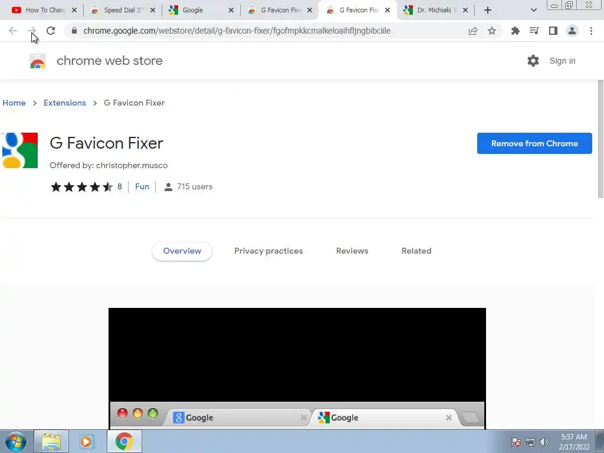
Task: Share this page via address bar icon
Action: tap(473, 31)
